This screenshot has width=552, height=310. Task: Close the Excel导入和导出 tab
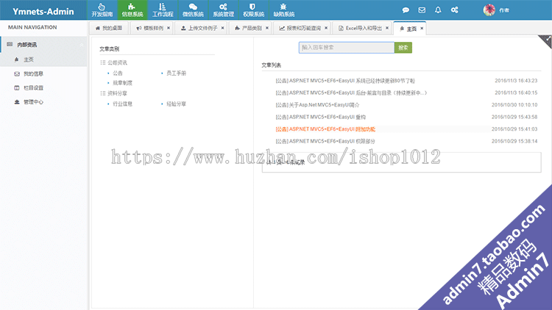click(x=387, y=28)
